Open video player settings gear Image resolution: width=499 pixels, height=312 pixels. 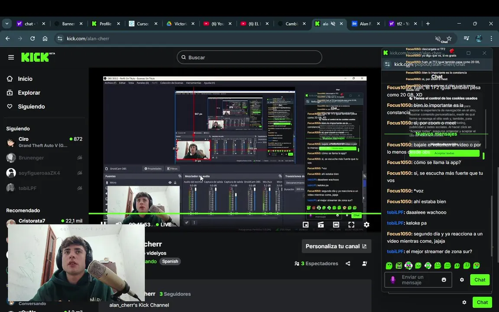[x=366, y=224]
